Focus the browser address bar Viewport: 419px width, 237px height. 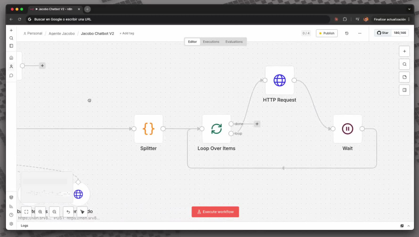click(178, 19)
